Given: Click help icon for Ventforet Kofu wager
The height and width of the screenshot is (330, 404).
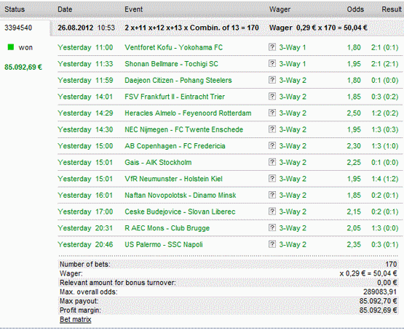Looking at the screenshot, I should [x=272, y=47].
